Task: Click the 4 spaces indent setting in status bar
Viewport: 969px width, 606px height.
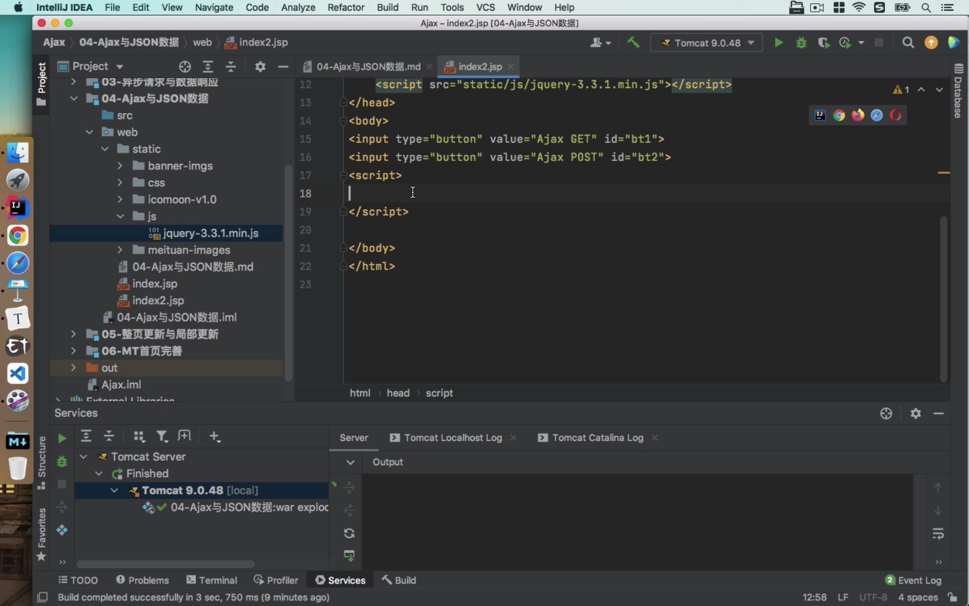Action: (918, 597)
